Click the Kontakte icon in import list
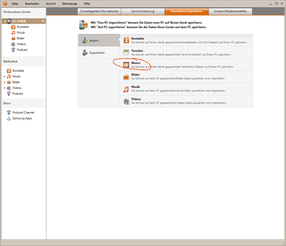 [x=126, y=40]
